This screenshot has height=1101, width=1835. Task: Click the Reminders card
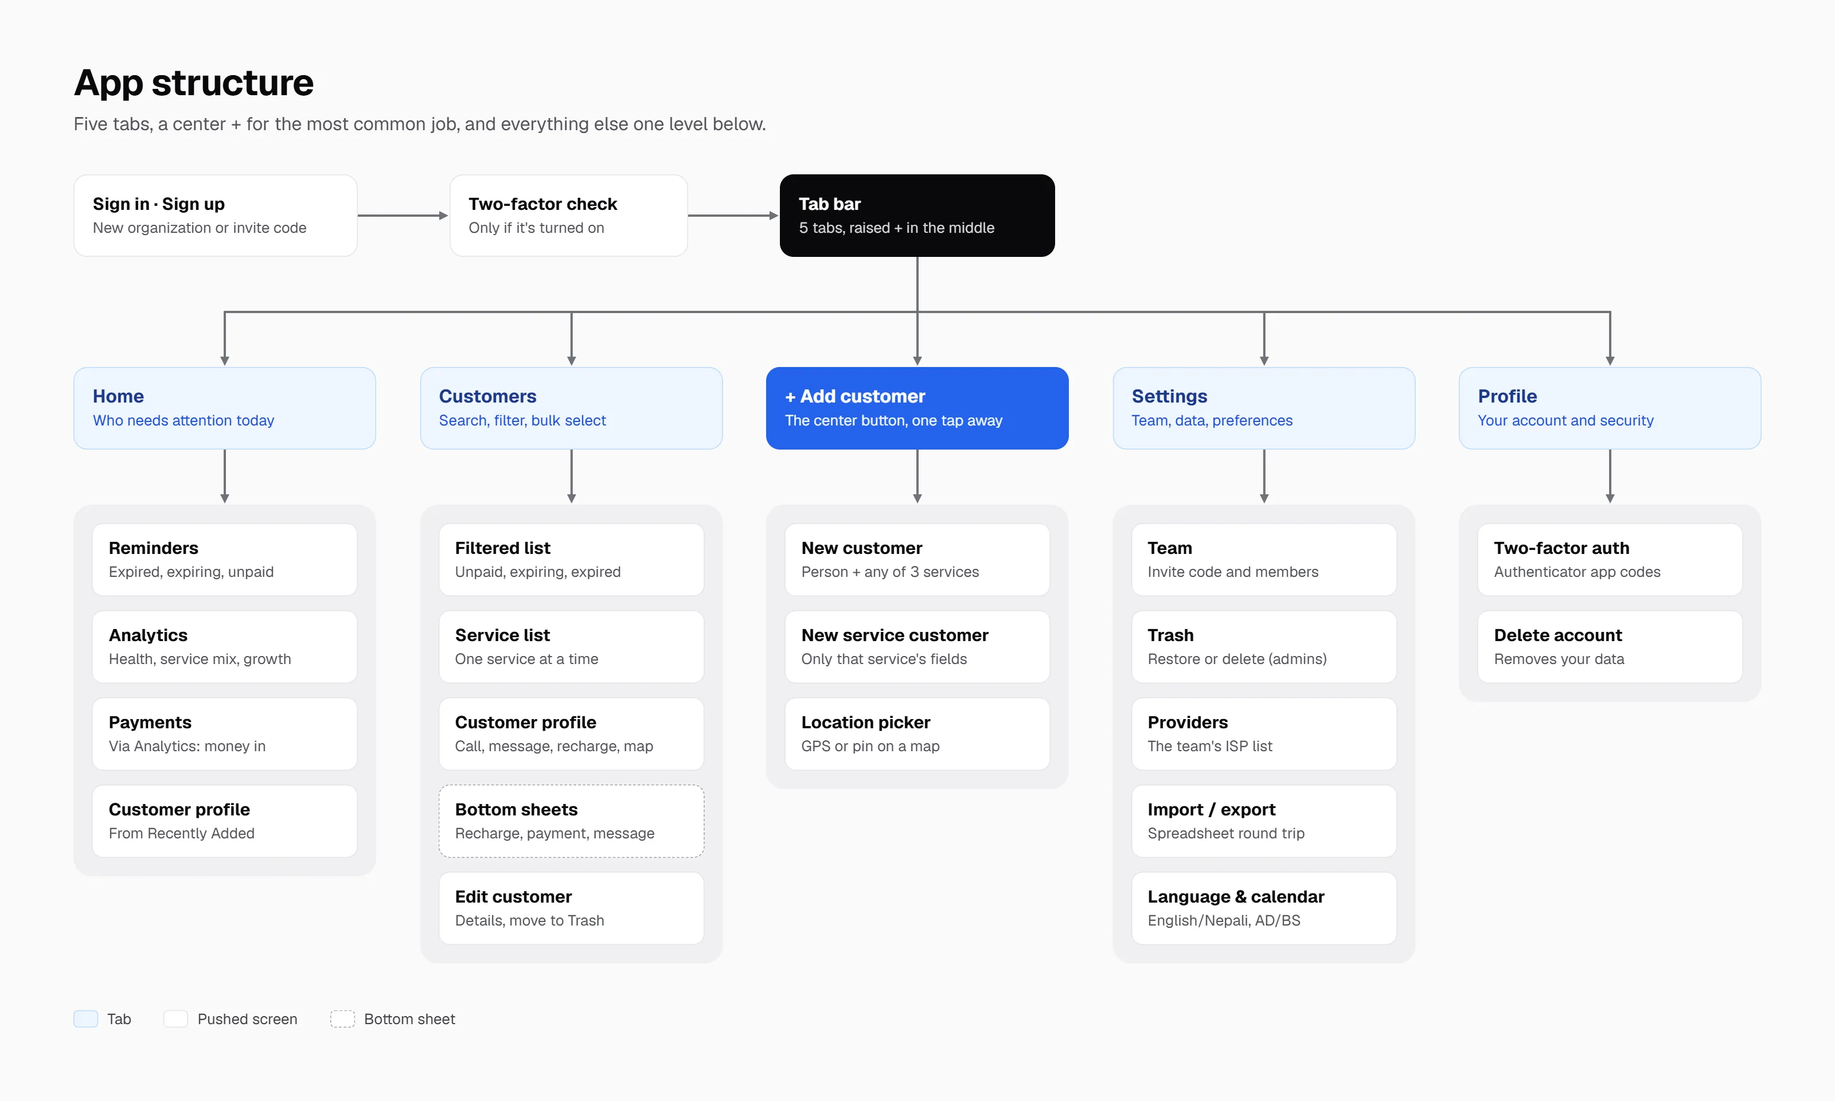coord(224,560)
